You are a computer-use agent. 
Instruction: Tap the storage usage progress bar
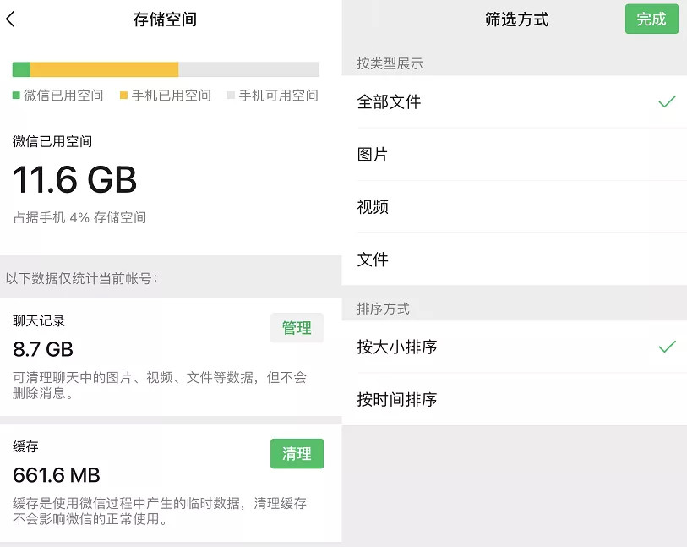pyautogui.click(x=166, y=69)
